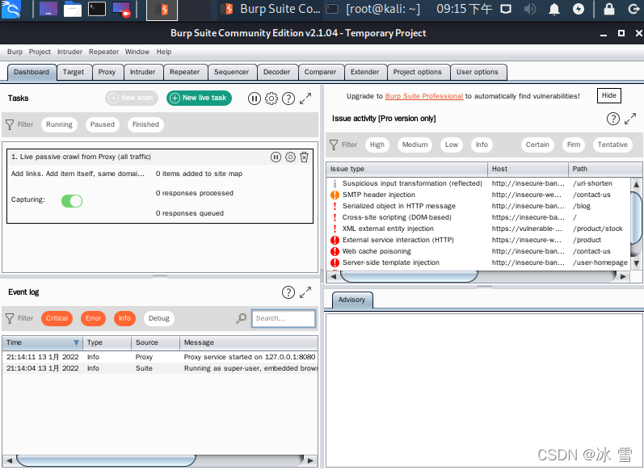Click the New scan button

pyautogui.click(x=132, y=98)
